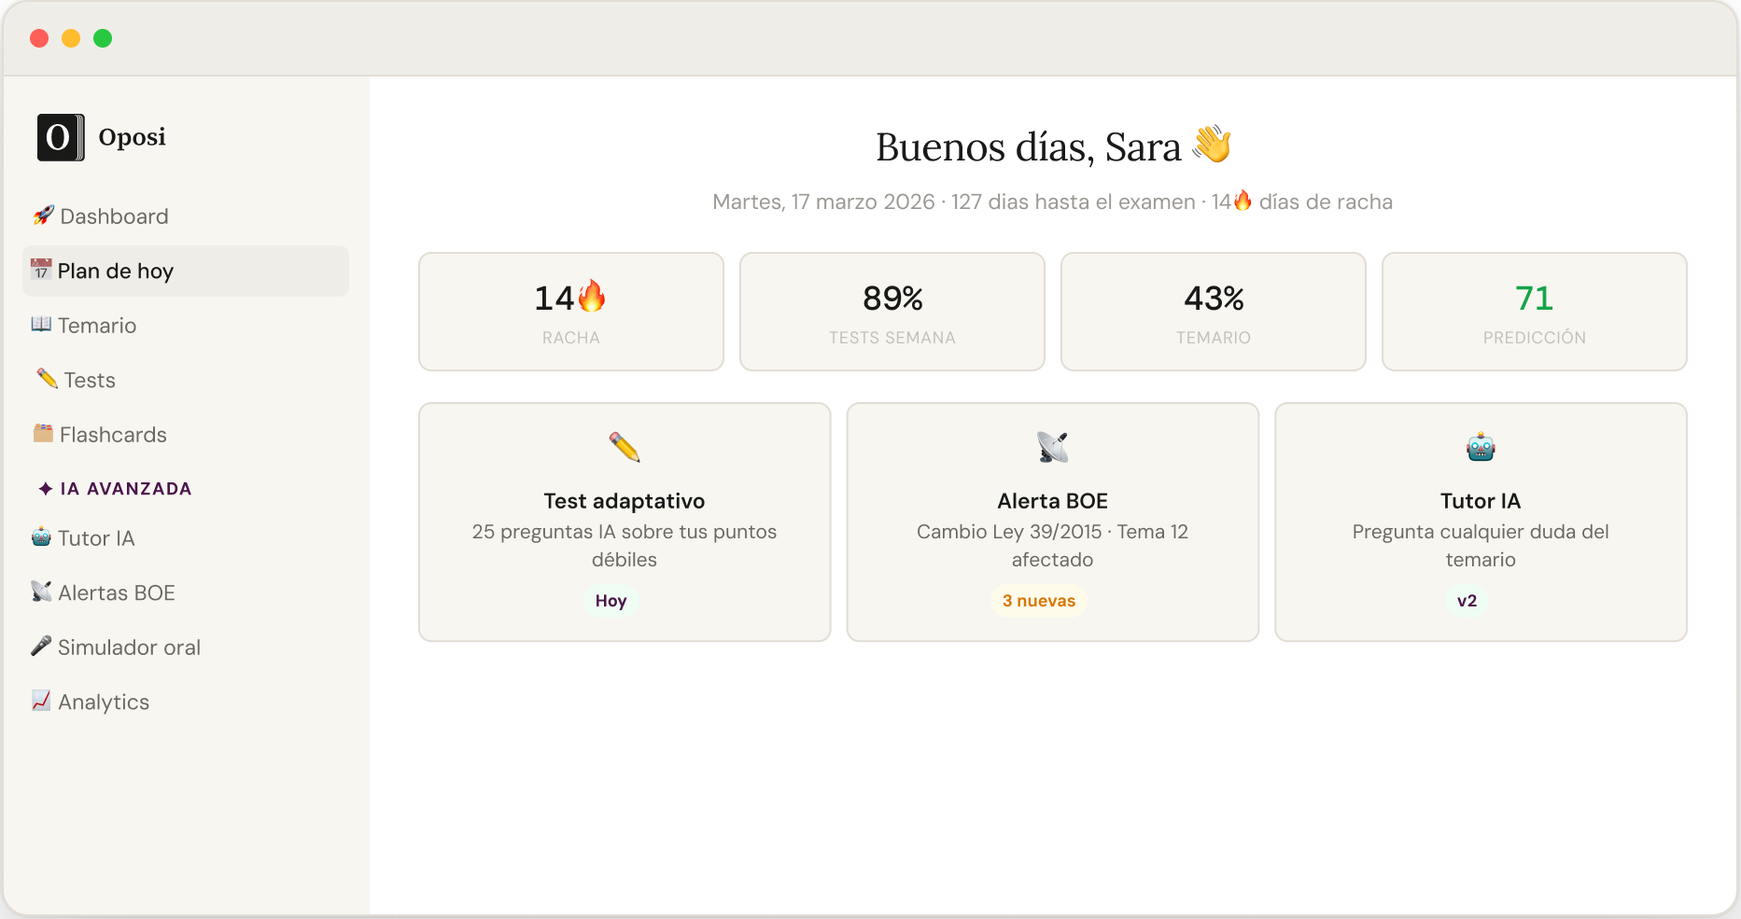Select the microphone icon for Simulador oral
1741x919 pixels.
tap(41, 647)
